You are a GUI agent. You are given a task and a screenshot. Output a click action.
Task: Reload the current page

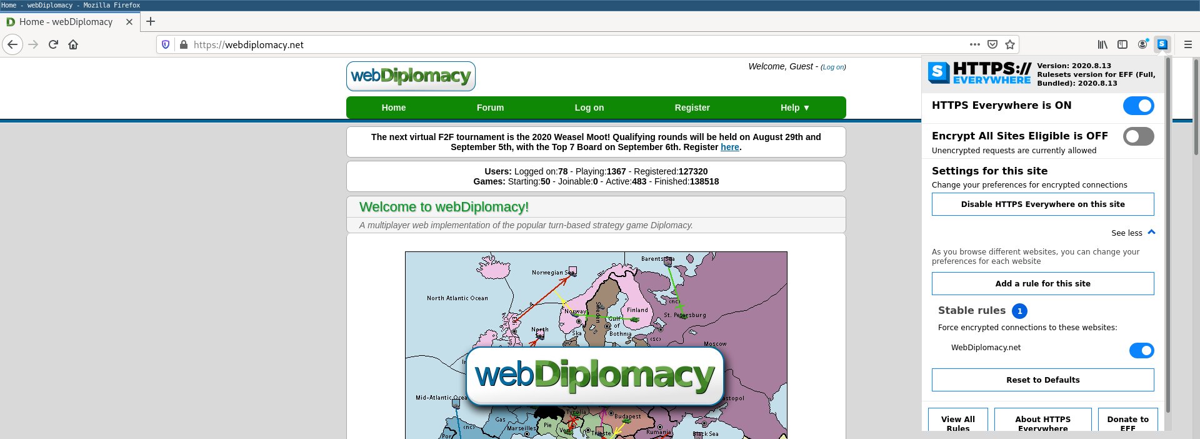53,44
